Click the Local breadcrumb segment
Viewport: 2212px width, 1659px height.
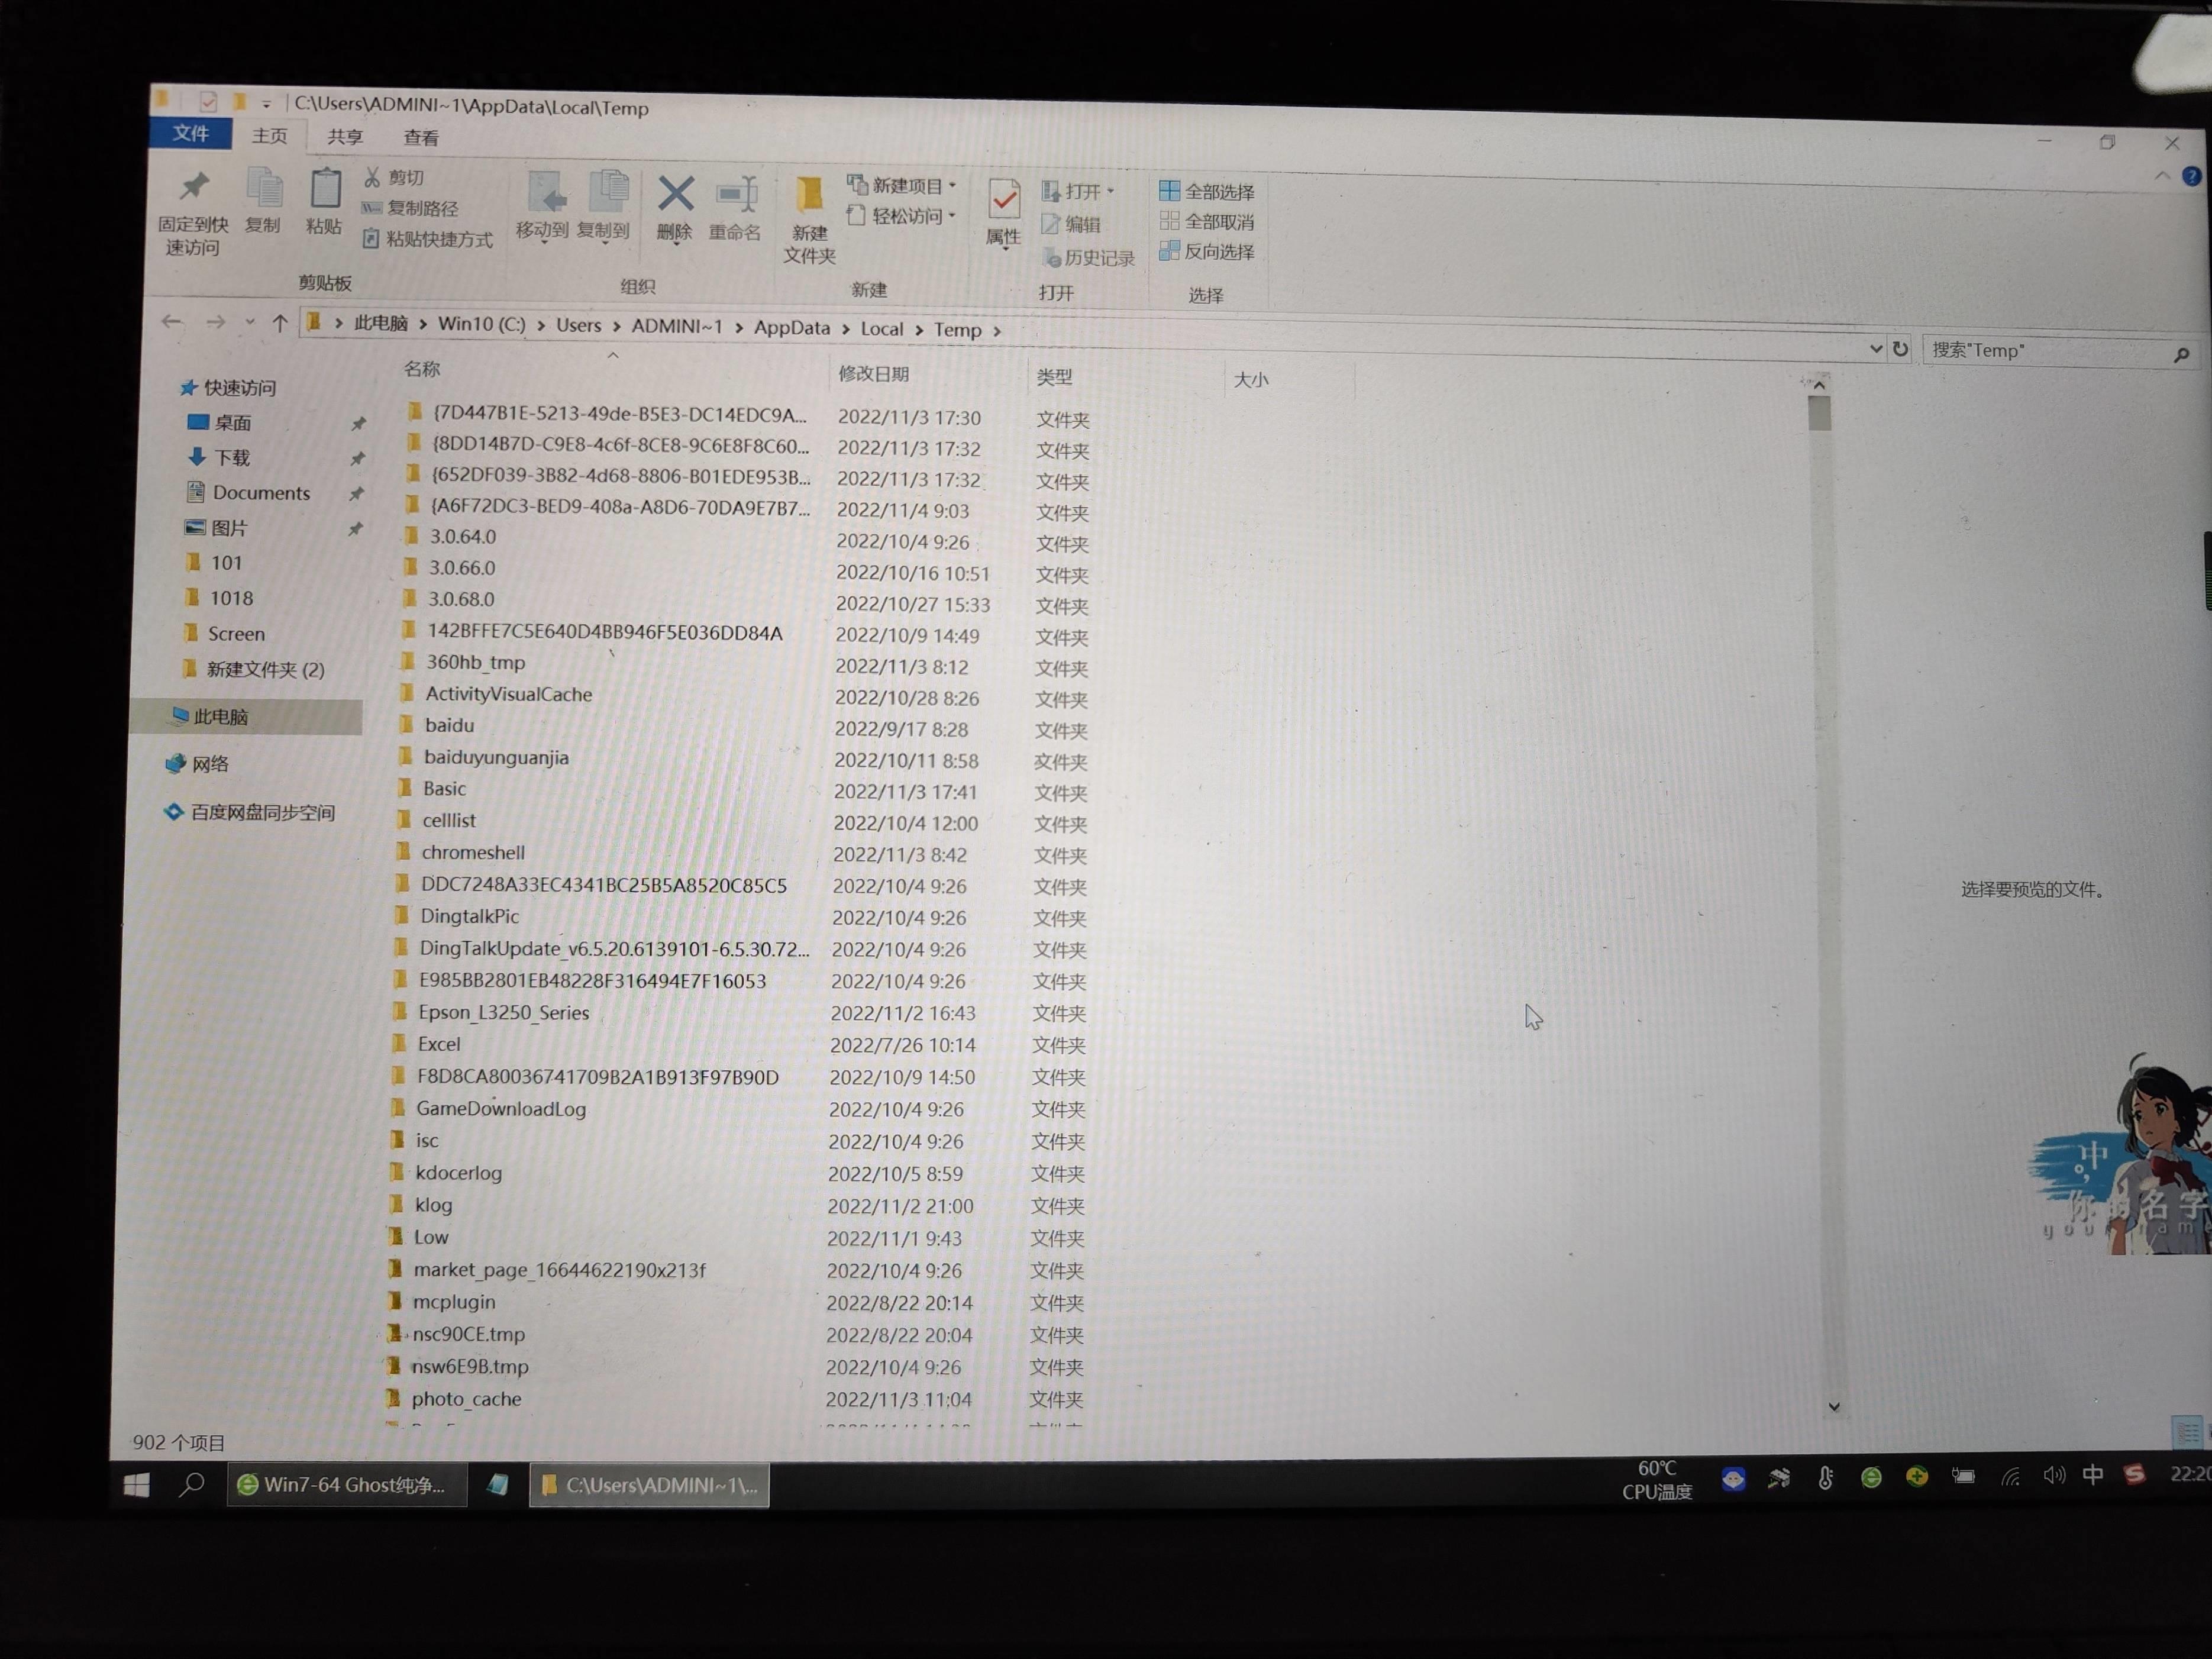point(881,329)
